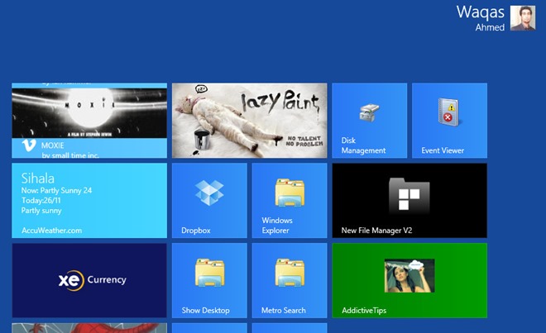
Task: Open the Disk Management tile icon
Action: [x=369, y=112]
